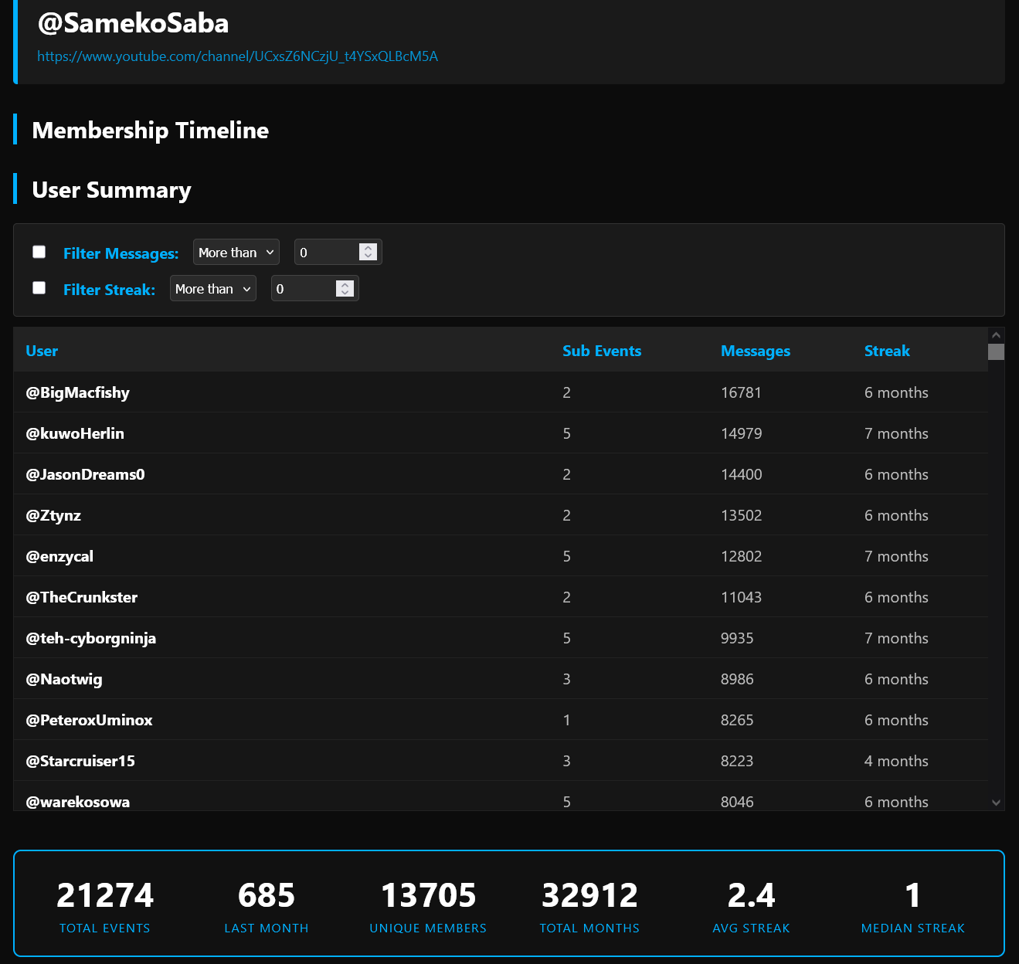The width and height of the screenshot is (1019, 964).
Task: Click the User Summary heading
Action: [x=112, y=190]
